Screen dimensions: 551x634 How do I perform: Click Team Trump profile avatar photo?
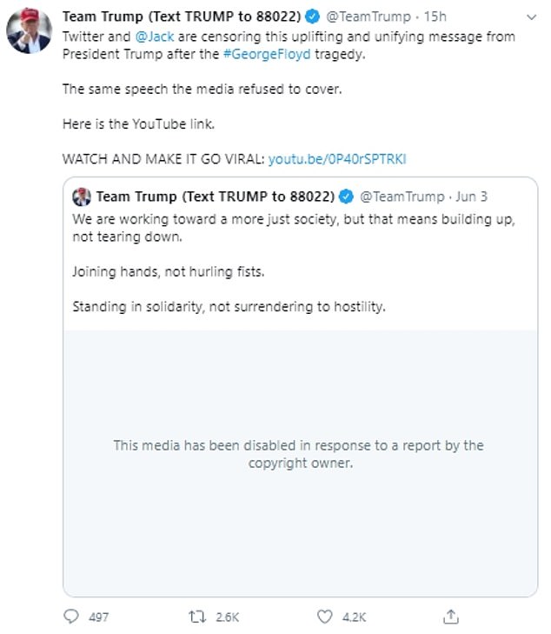[x=29, y=30]
